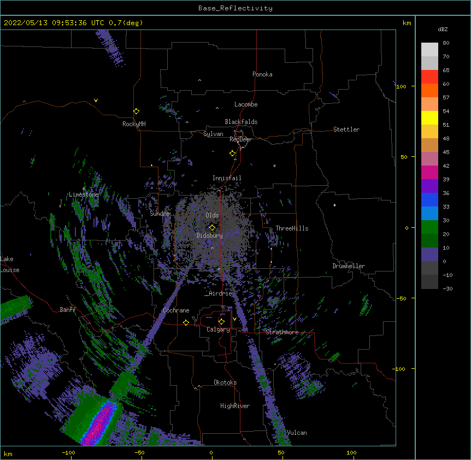Click the km unit label at the bottom left
Viewport: 471px width, 460px height.
pyautogui.click(x=8, y=453)
